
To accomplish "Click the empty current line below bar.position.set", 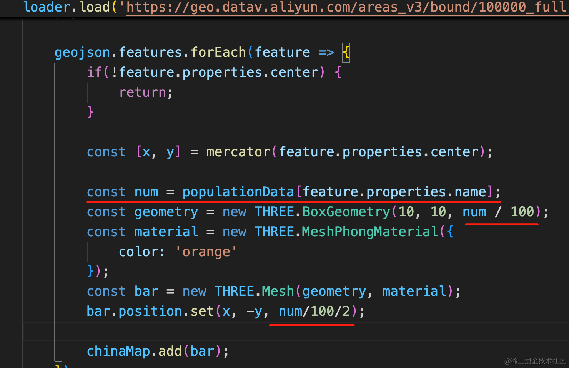I will pyautogui.click(x=296, y=331).
